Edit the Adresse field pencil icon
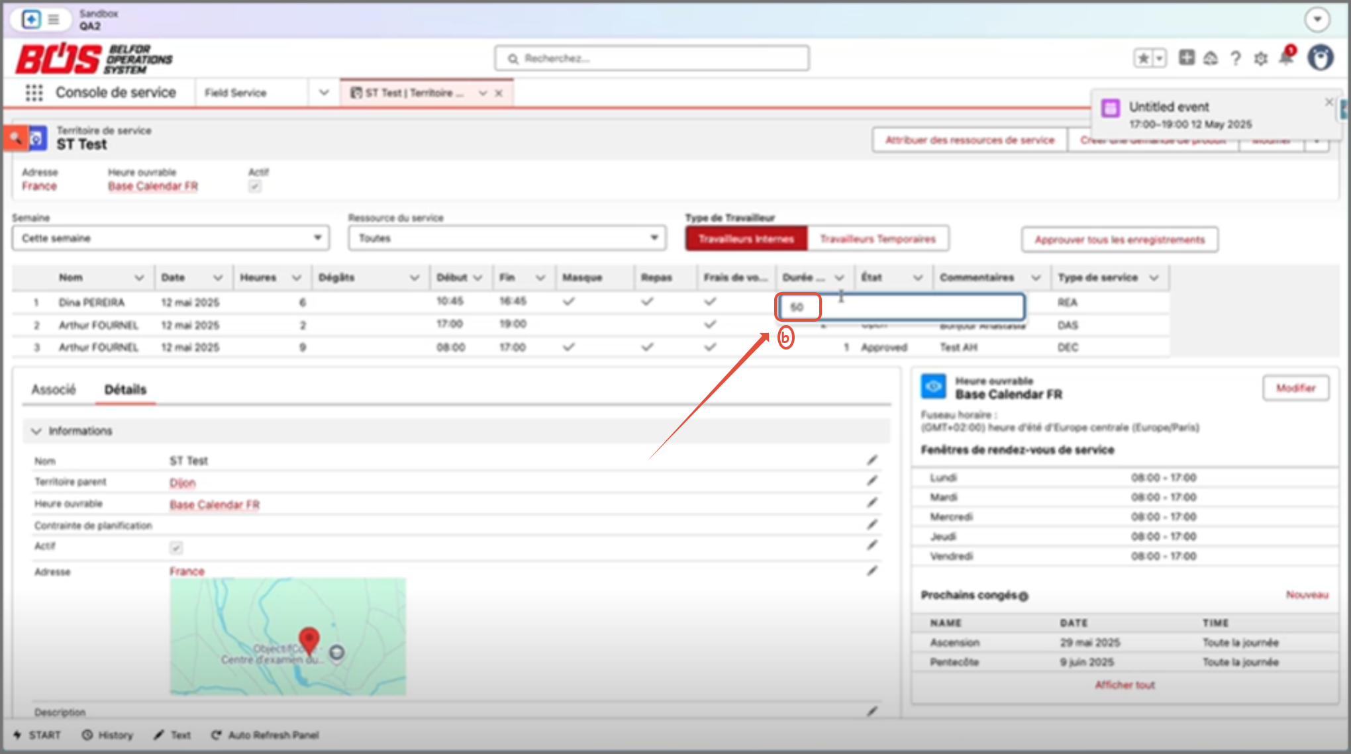Screen dimensions: 1351x754 [872, 570]
